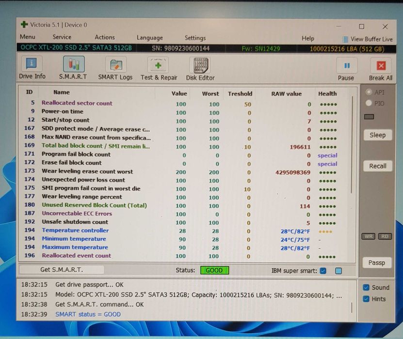Click the serial number SN: 9809230600144 in header
The image size is (403, 339).
click(x=180, y=48)
